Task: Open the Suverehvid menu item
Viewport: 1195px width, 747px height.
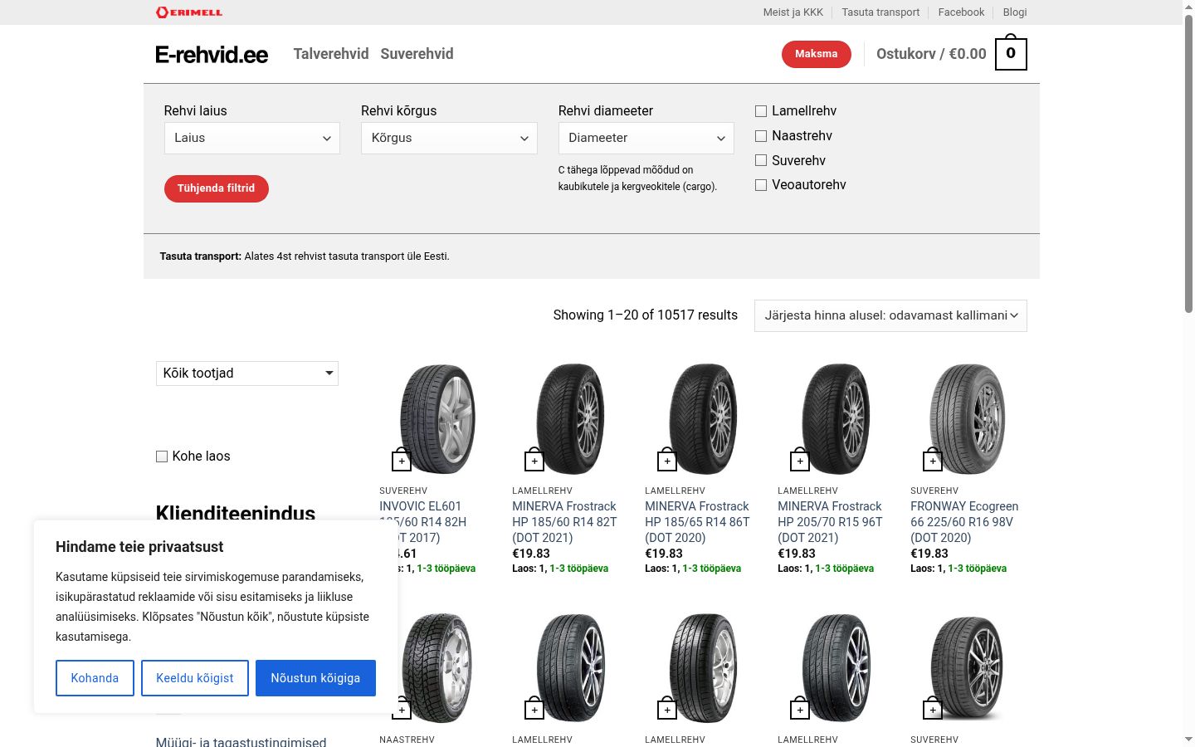Action: coord(417,54)
